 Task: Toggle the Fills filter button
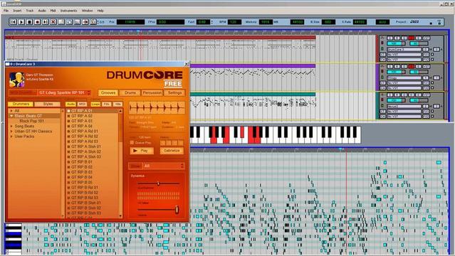107,104
